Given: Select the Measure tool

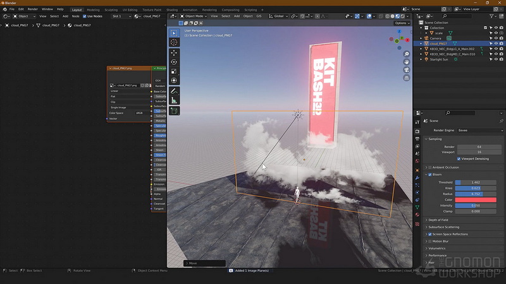Looking at the screenshot, I should pos(174,100).
